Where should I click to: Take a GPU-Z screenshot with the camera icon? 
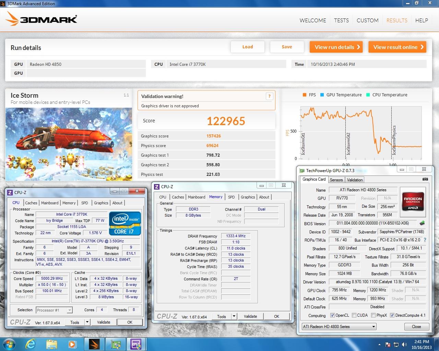coord(425,179)
